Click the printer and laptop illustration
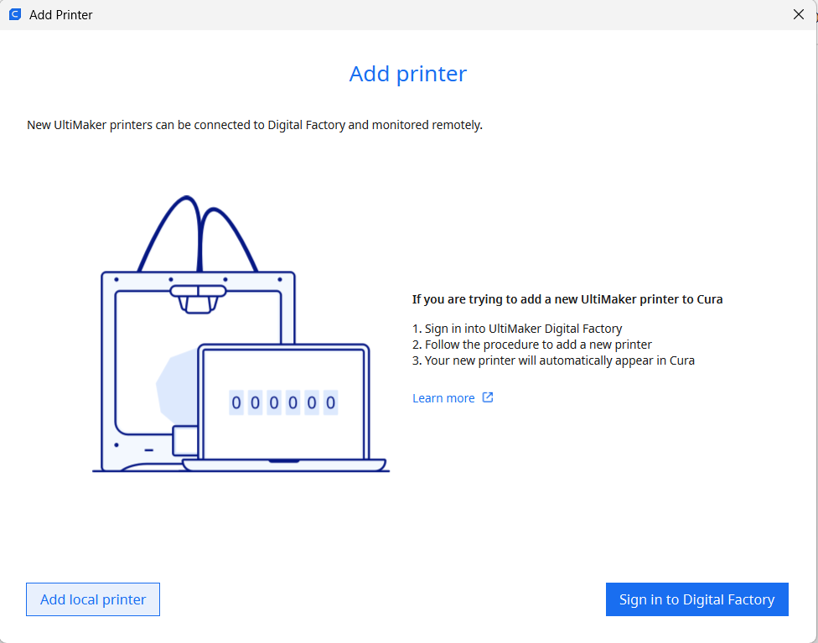 tap(241, 334)
